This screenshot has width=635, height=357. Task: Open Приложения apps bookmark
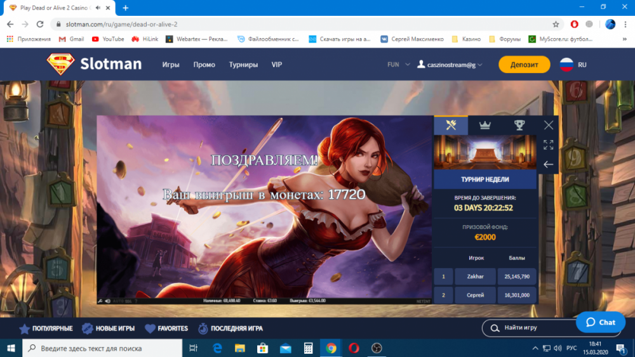pos(29,39)
